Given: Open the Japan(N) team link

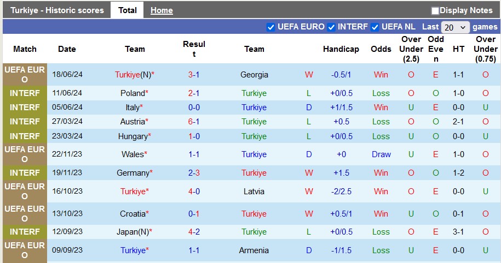Looking at the screenshot, I should 133,232.
